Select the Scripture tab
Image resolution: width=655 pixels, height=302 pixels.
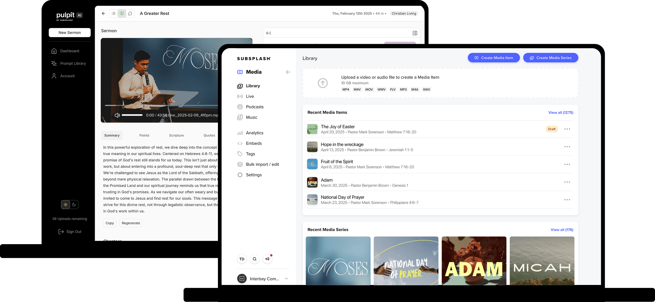coord(177,135)
